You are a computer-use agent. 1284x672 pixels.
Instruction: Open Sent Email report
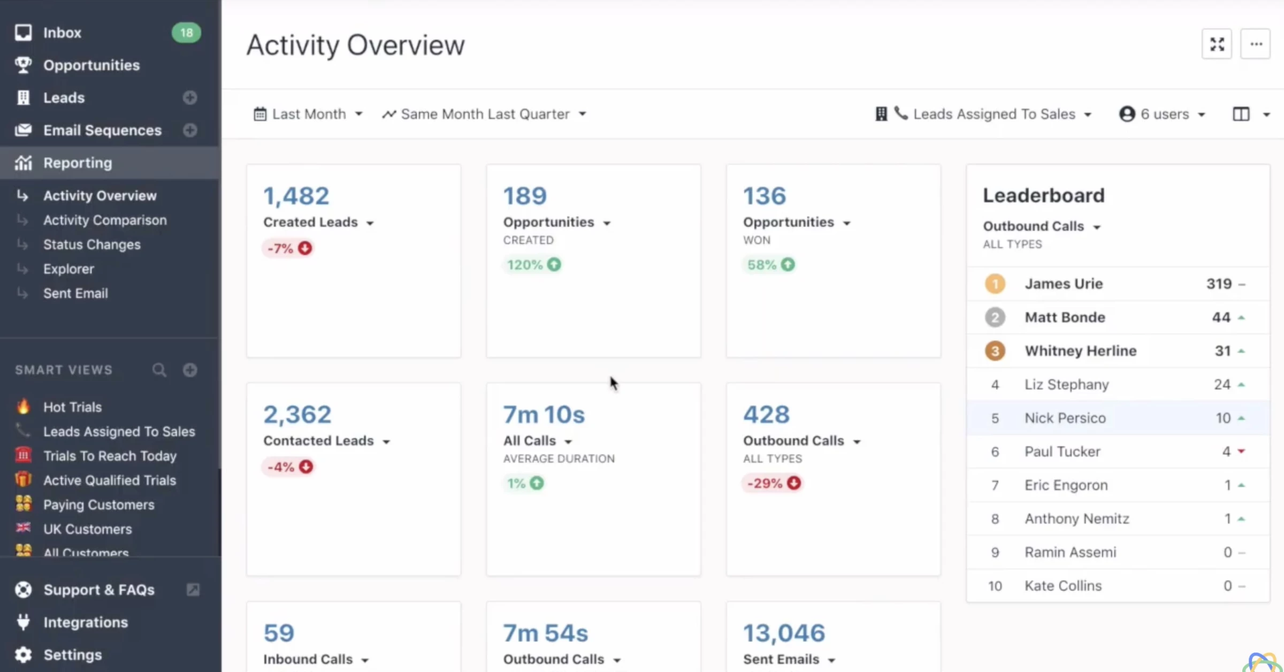pos(75,293)
